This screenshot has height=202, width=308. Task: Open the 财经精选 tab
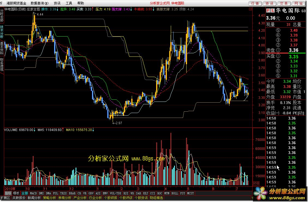(156, 198)
